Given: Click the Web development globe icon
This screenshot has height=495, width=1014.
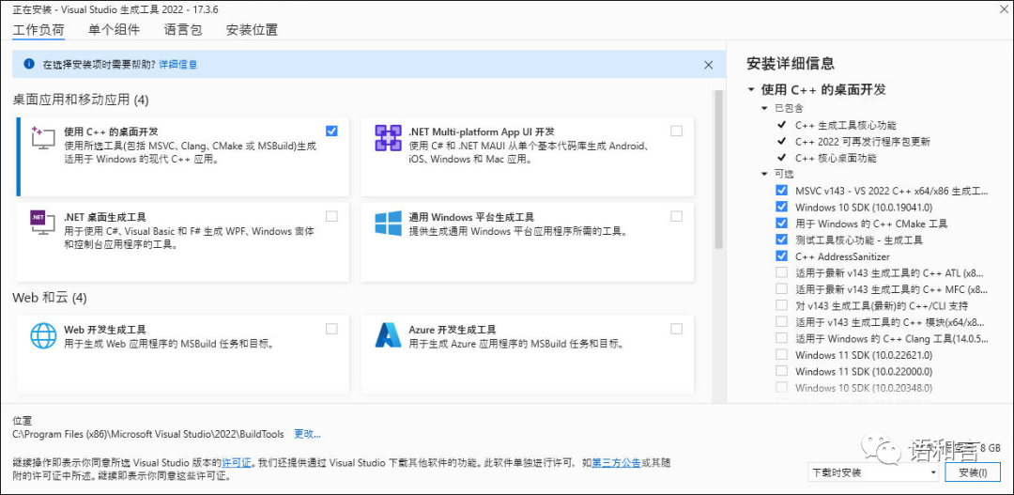Looking at the screenshot, I should pos(43,335).
